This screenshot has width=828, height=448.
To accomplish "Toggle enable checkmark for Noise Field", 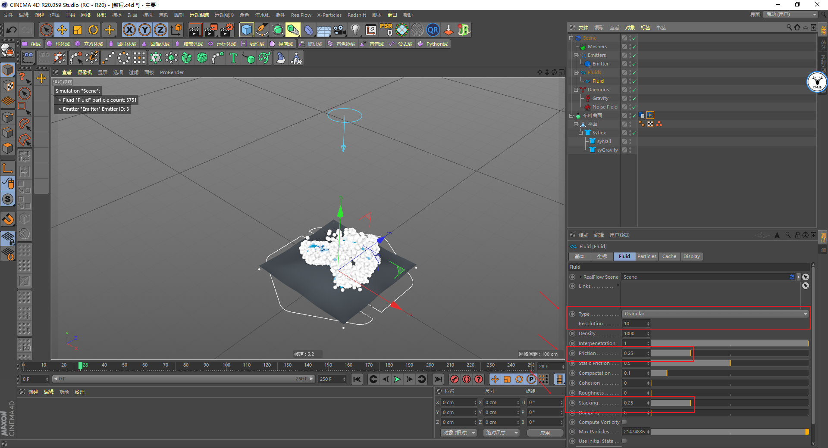I will [x=634, y=107].
